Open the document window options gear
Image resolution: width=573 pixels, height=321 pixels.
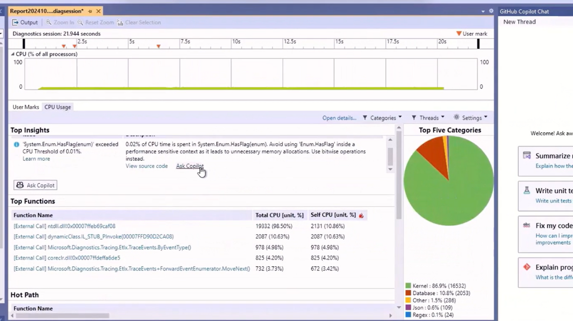[x=491, y=11]
